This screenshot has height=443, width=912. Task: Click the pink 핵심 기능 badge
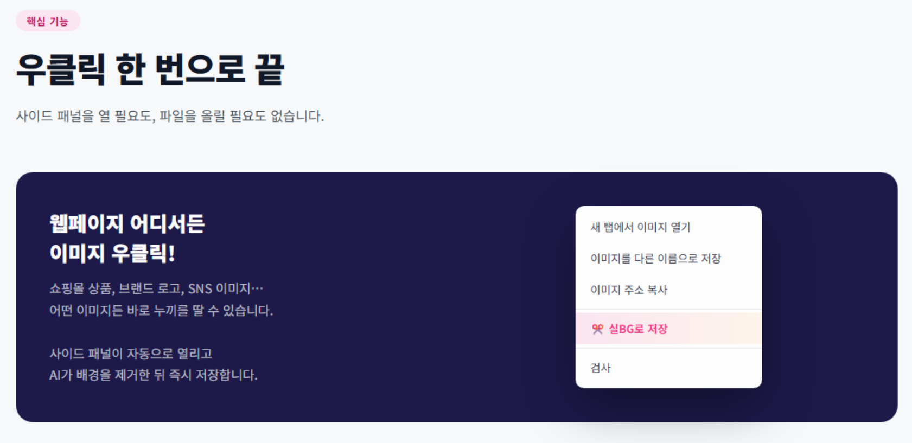(48, 21)
